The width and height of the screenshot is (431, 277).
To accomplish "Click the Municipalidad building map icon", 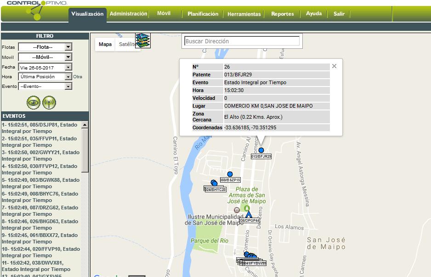I will click(x=236, y=210).
